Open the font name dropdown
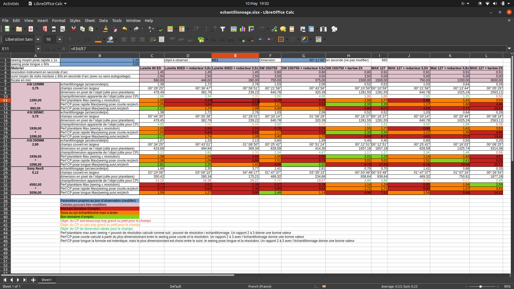 38,39
